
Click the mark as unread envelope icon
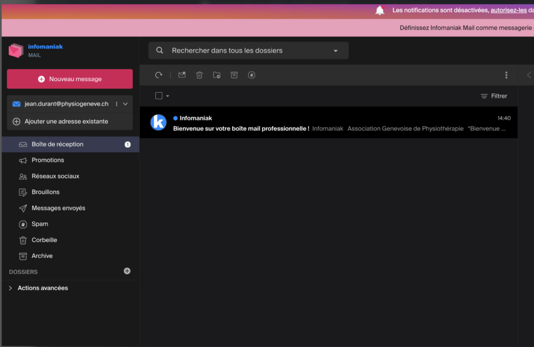point(182,75)
